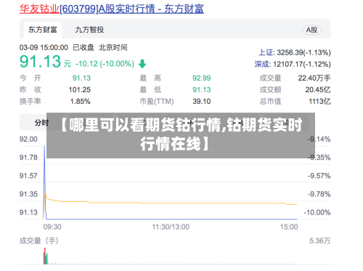Click the 91.78 price axis label
Image resolution: width=363 pixels, height=271 pixels.
[x=28, y=158]
